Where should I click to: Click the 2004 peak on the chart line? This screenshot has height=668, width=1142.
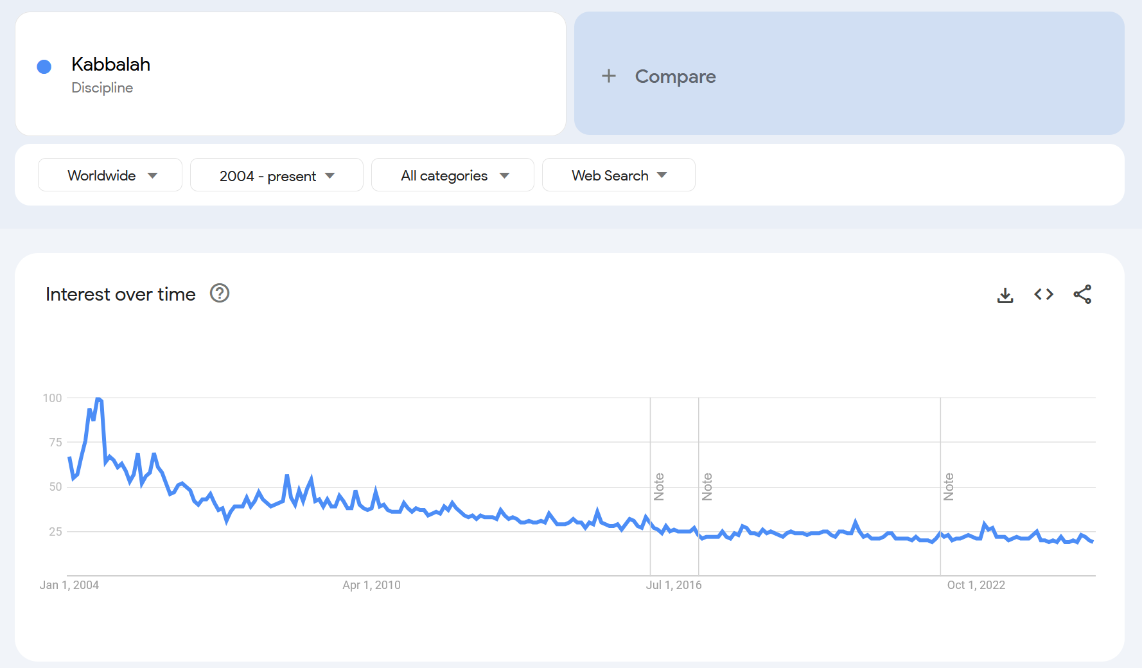[98, 399]
